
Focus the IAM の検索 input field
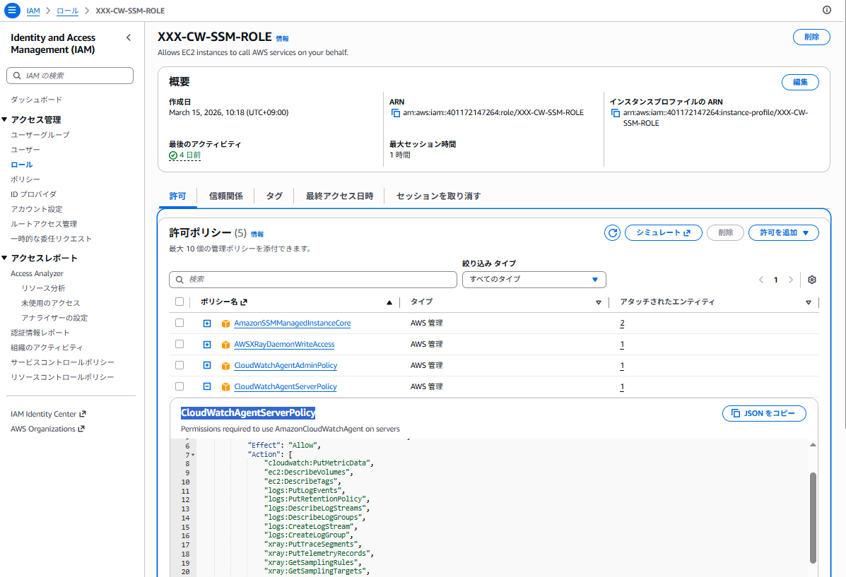pos(70,76)
